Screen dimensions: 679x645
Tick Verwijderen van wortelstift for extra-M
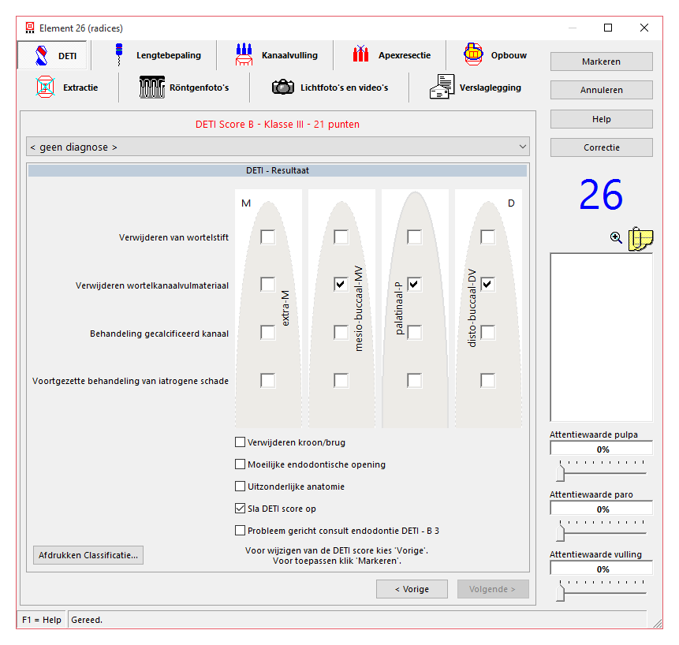267,237
